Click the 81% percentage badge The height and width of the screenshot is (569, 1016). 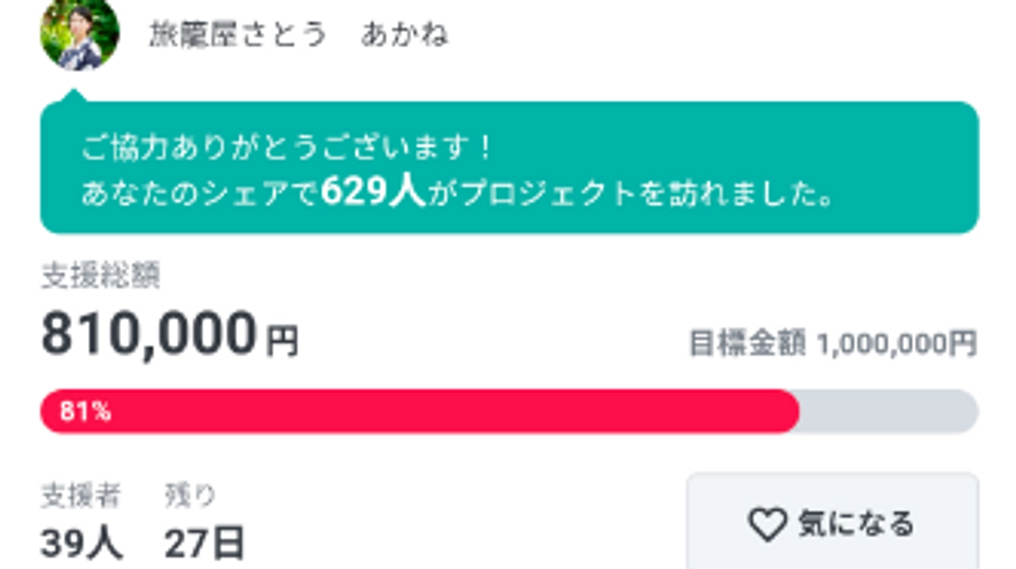coord(87,412)
